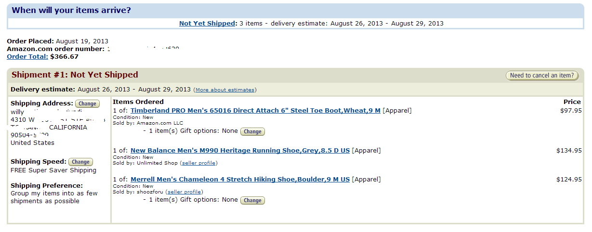This screenshot has height=232, width=592.
Task: Click the FREE Super Saver Shipping text
Action: (53, 170)
